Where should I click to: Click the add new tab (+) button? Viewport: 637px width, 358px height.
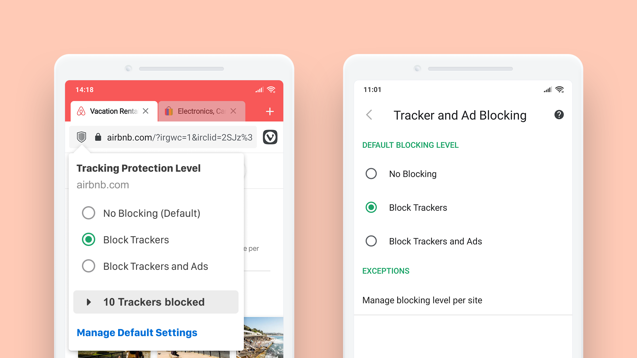tap(270, 111)
